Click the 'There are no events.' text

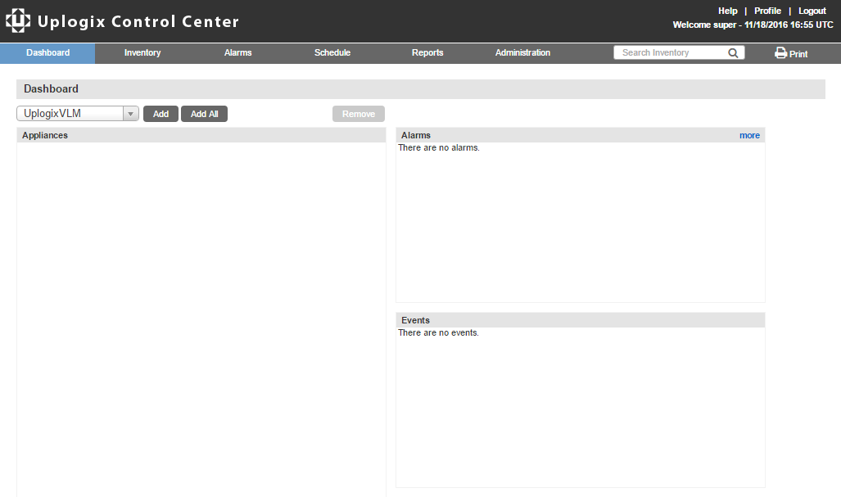pyautogui.click(x=438, y=332)
